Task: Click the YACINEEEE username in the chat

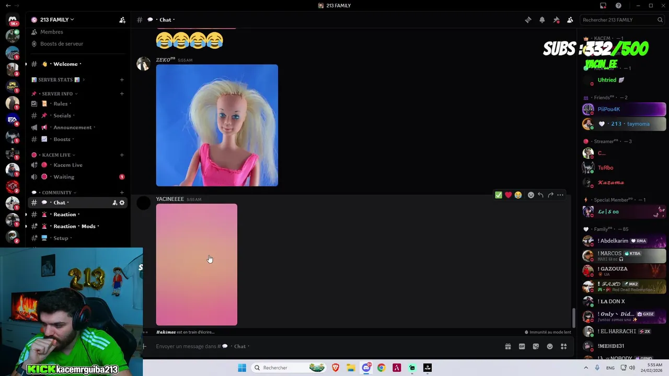Action: [170, 199]
